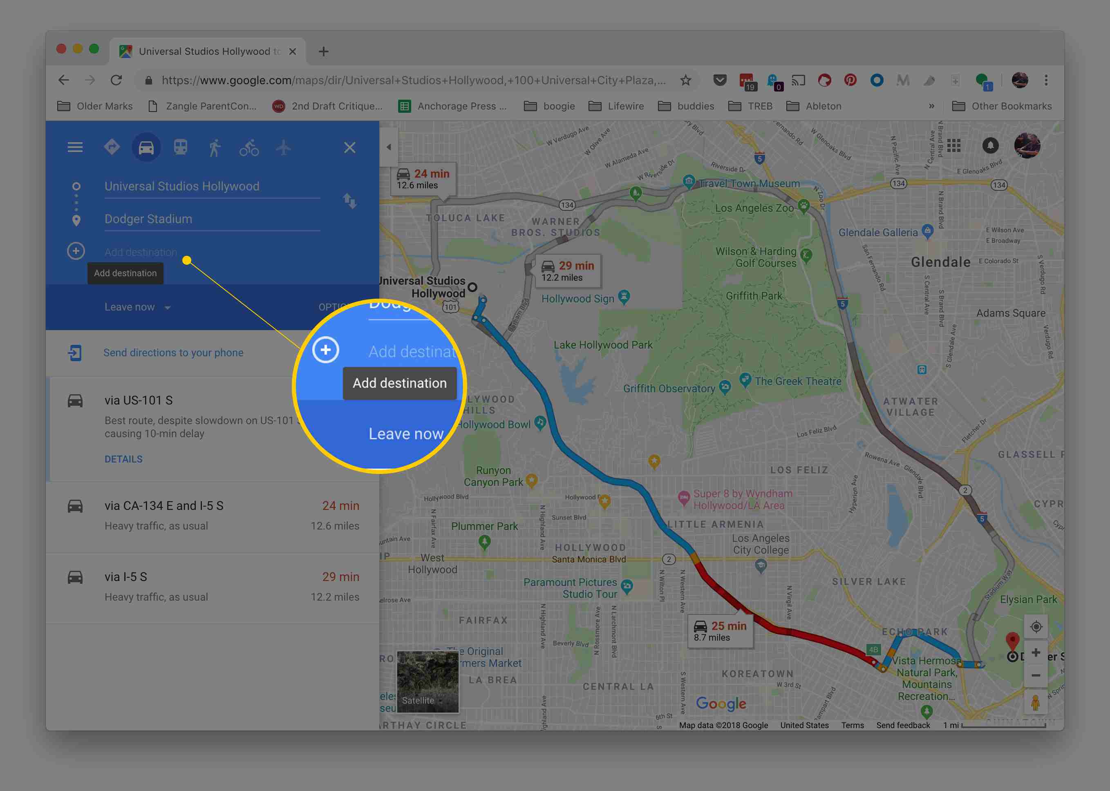The image size is (1110, 791).
Task: Open the Leave now dropdown
Action: point(137,307)
